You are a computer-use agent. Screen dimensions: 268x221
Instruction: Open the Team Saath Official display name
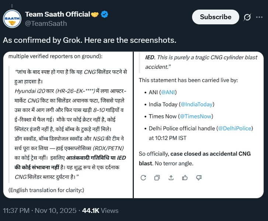[57, 14]
